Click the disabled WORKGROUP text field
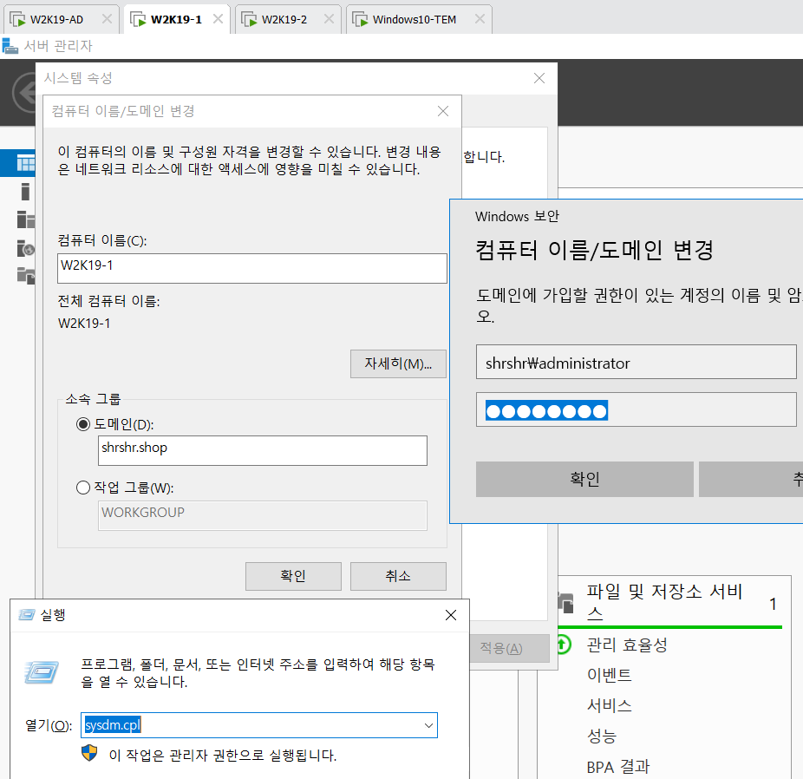The width and height of the screenshot is (803, 779). [x=262, y=515]
